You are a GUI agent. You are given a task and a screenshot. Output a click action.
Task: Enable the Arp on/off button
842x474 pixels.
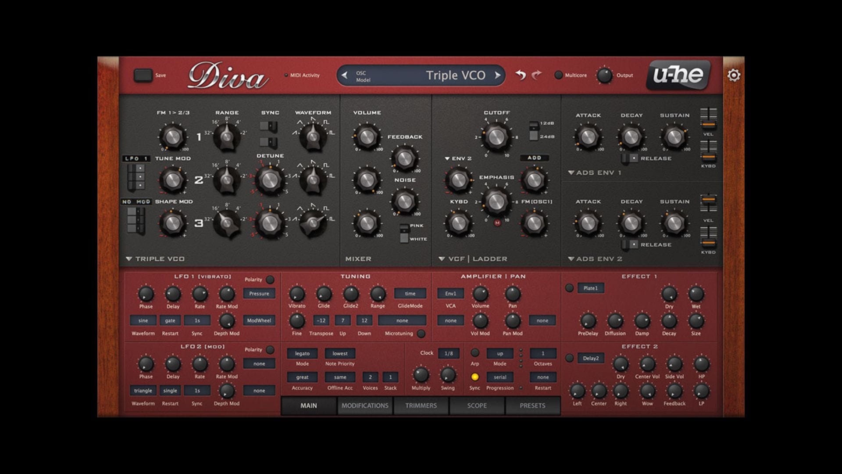475,353
